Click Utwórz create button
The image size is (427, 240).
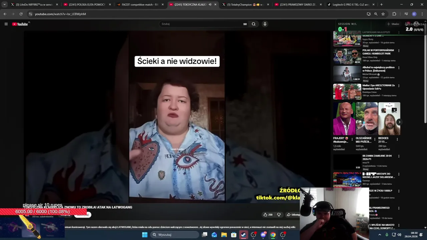tap(393, 24)
